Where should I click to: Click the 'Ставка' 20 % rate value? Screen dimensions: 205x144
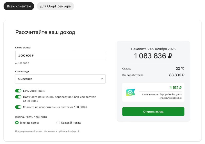click(x=180, y=69)
